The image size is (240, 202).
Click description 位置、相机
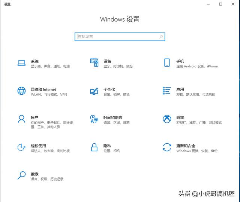(112, 151)
